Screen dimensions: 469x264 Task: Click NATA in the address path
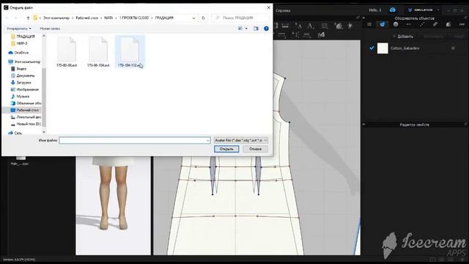[108, 18]
